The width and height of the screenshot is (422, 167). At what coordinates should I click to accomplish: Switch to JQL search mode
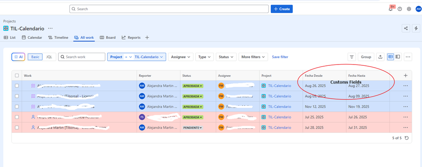click(49, 57)
